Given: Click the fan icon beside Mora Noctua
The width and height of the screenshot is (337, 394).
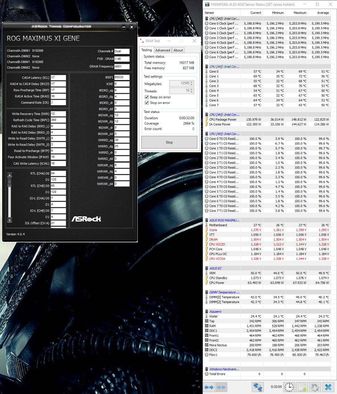Looking at the screenshot, I should click(207, 345).
